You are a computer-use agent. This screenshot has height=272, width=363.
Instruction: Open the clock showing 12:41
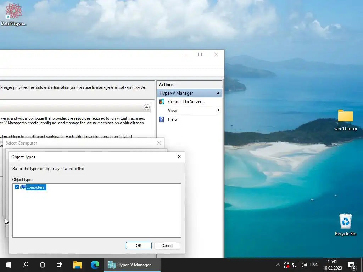click(333, 265)
